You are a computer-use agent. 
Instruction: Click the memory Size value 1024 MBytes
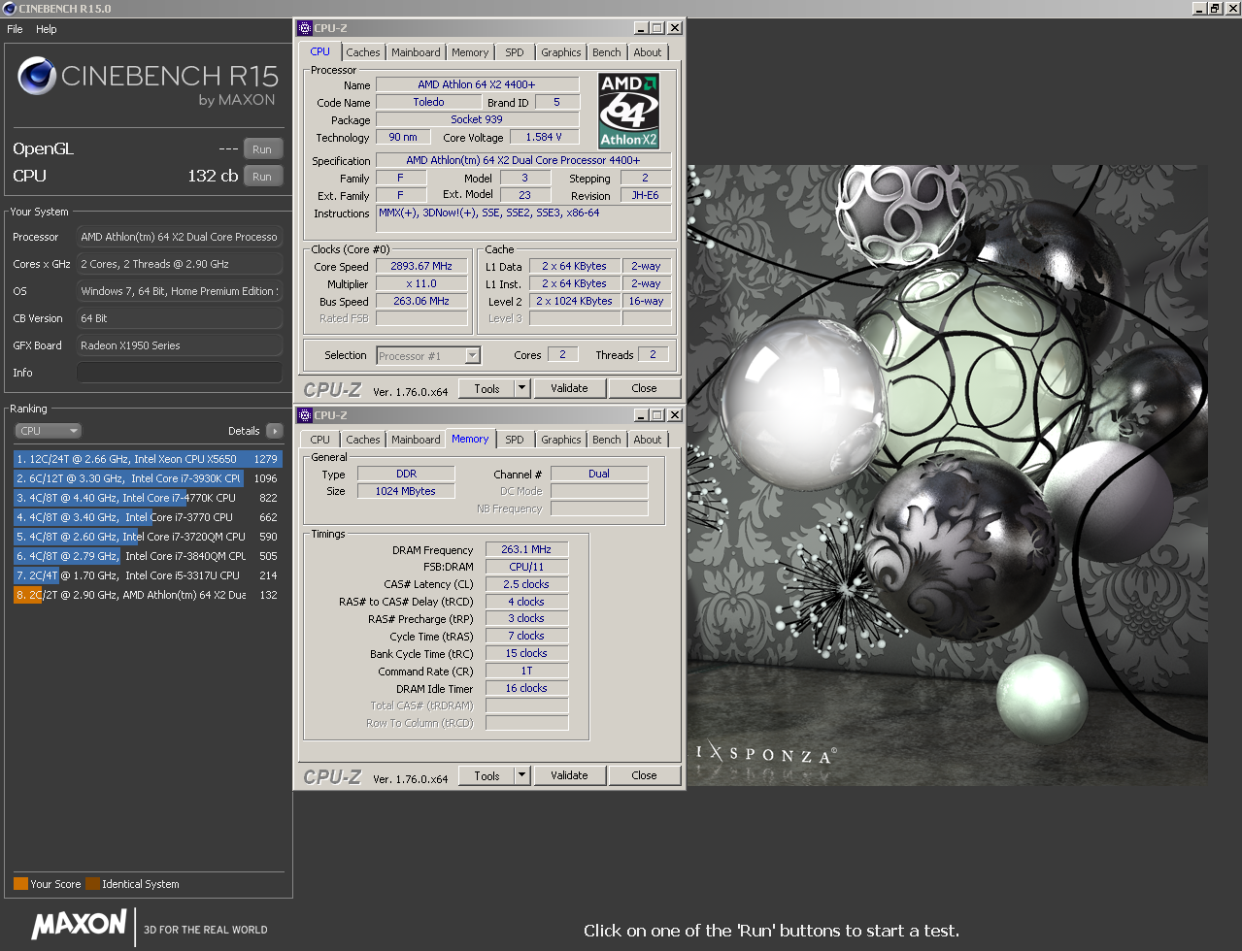[406, 492]
